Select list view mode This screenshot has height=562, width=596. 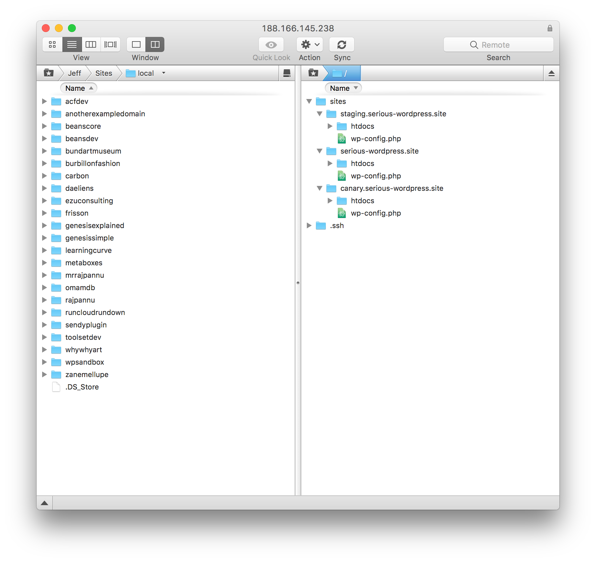coord(72,44)
